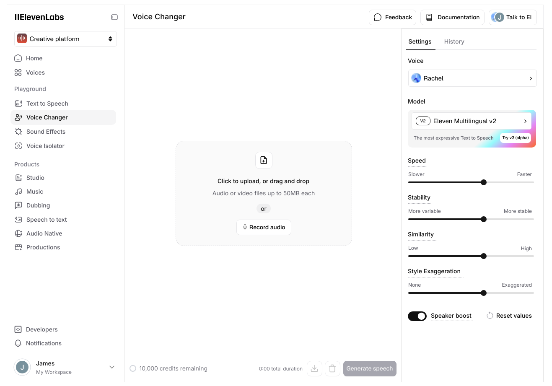This screenshot has height=386, width=552.
Task: Click the trash delete icon
Action: coord(332,368)
